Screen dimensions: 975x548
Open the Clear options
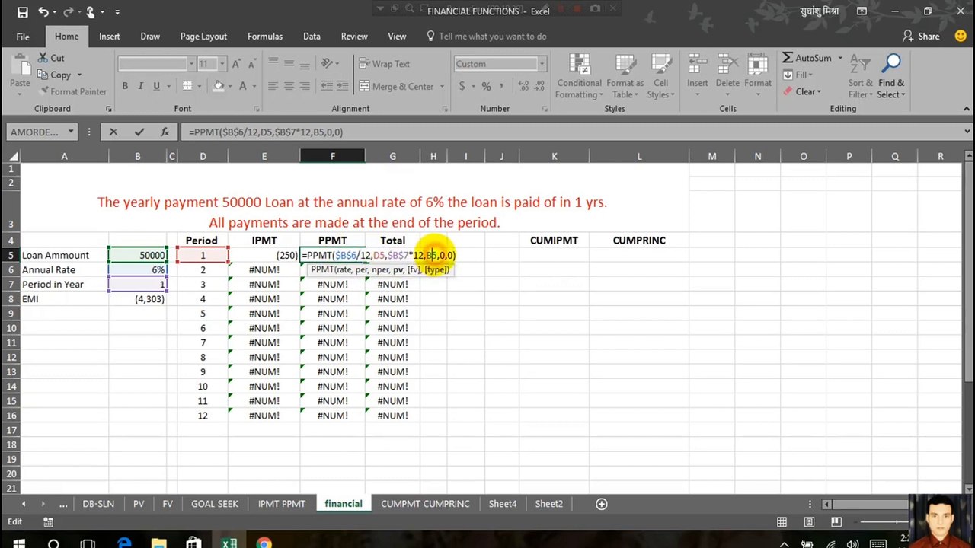802,91
